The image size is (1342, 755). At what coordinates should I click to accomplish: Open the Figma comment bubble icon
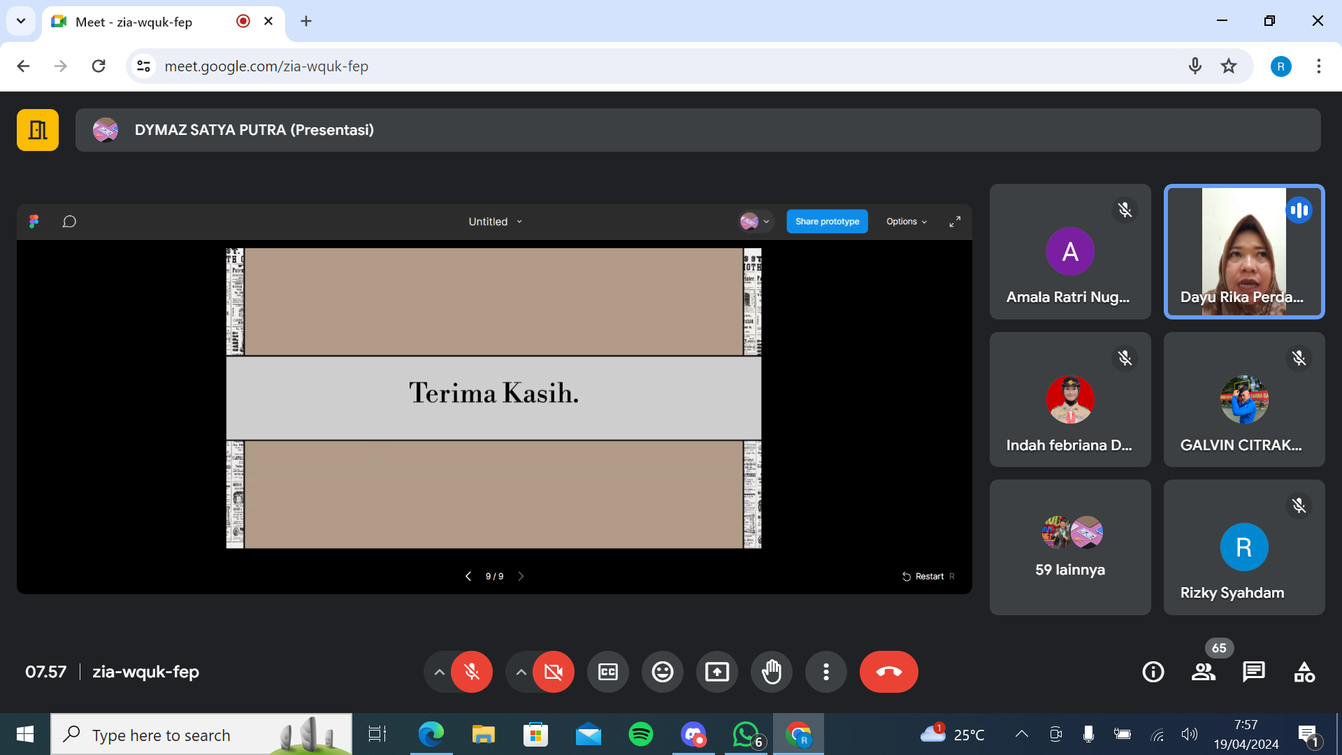(69, 222)
